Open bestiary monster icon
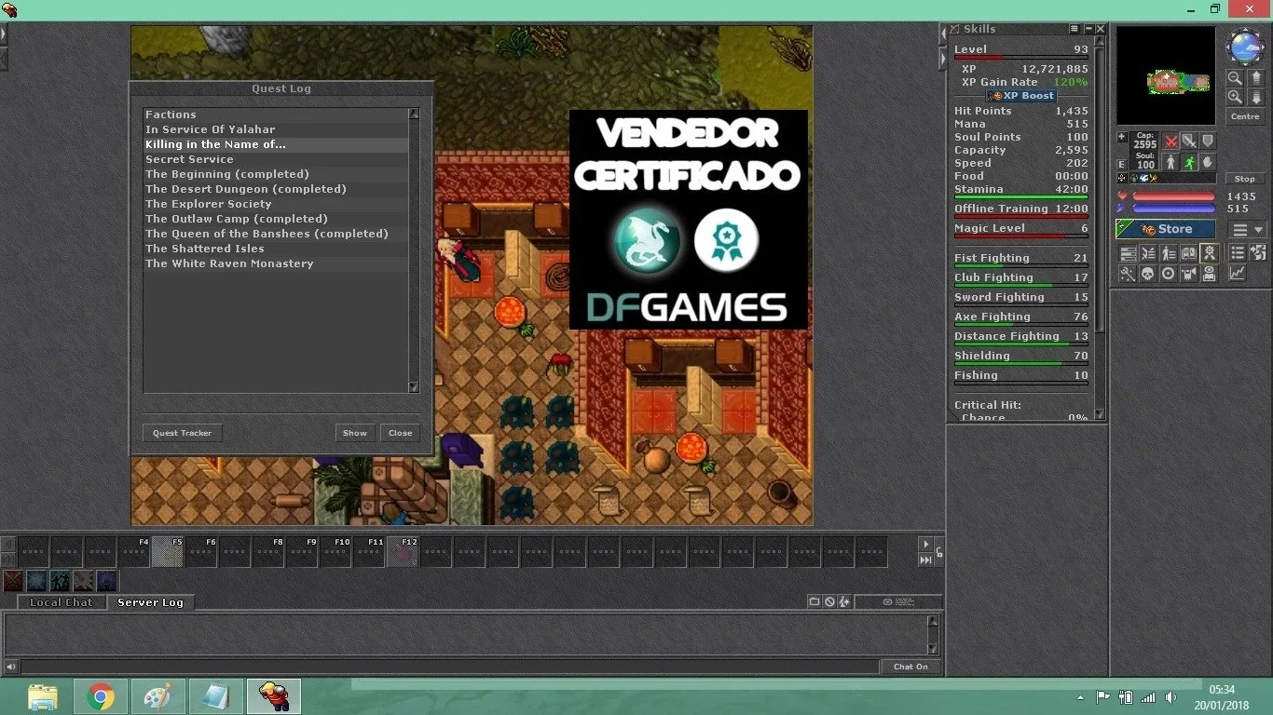This screenshot has height=715, width=1273. 1189,274
